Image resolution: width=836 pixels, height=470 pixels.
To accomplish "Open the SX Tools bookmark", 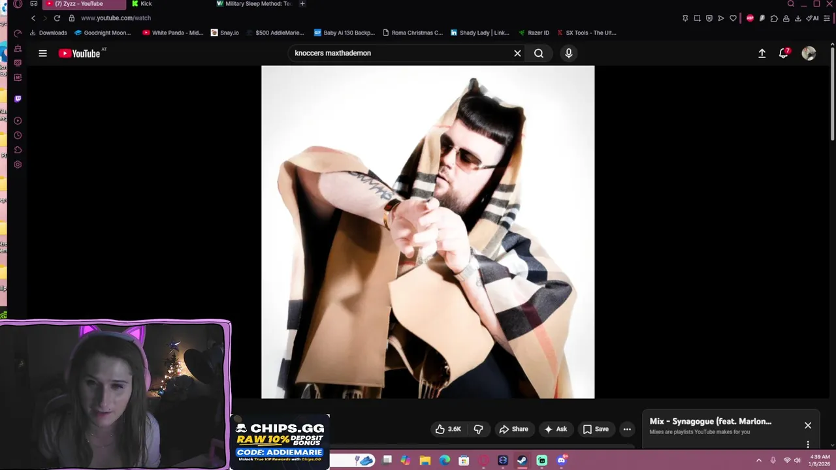I will point(587,33).
